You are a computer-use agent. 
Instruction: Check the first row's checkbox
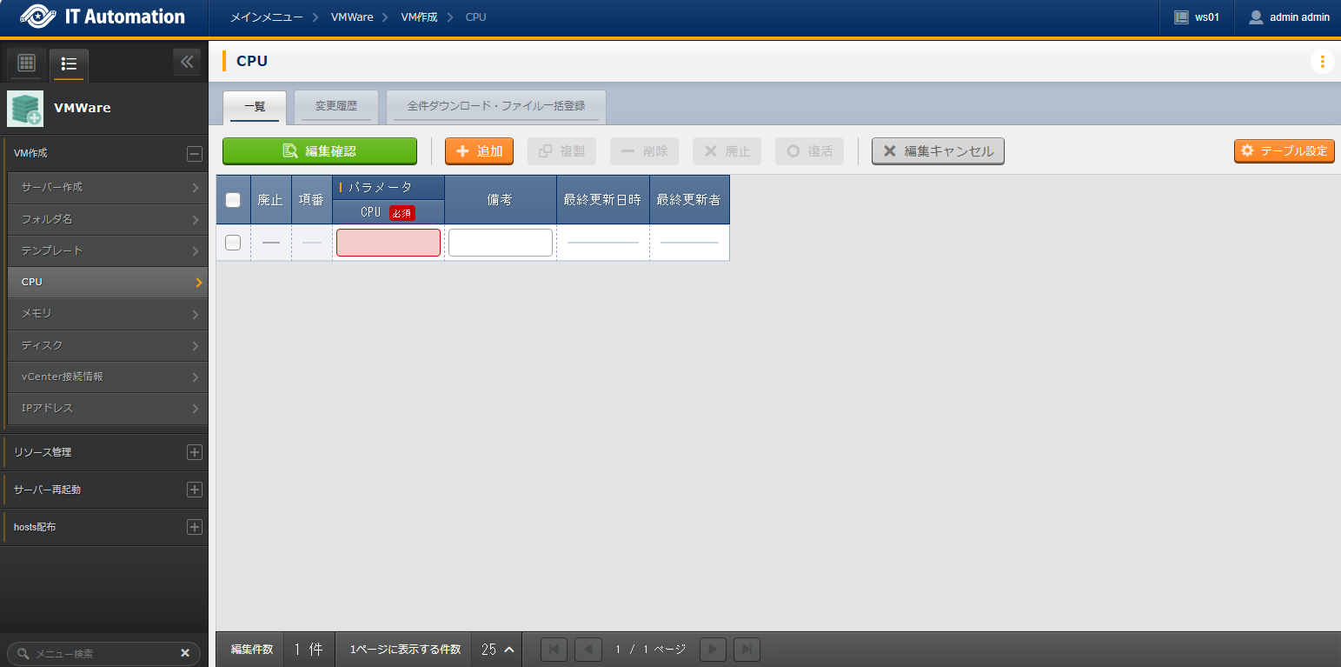tap(233, 243)
